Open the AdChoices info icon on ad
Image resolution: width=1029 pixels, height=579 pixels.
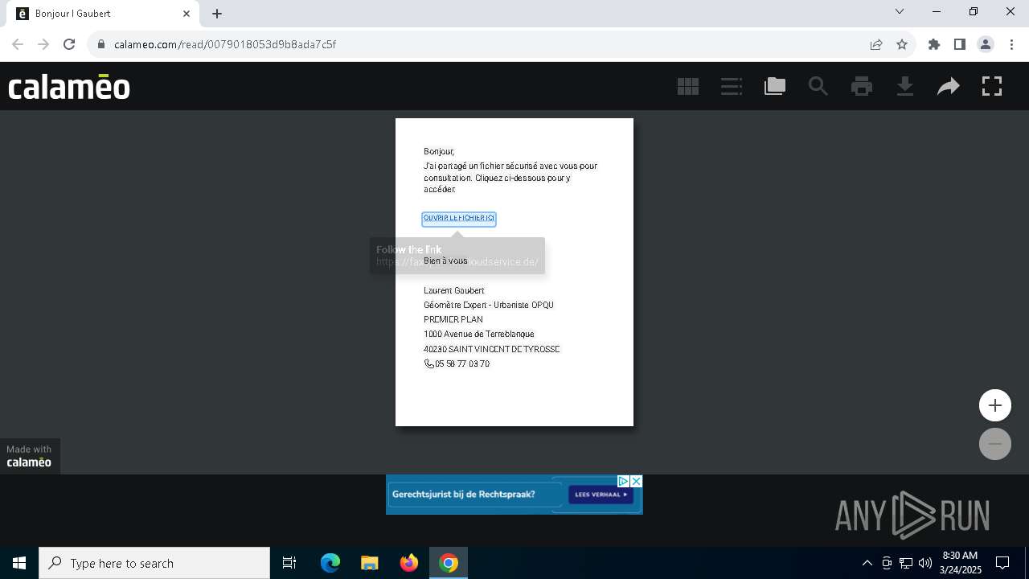pos(623,481)
